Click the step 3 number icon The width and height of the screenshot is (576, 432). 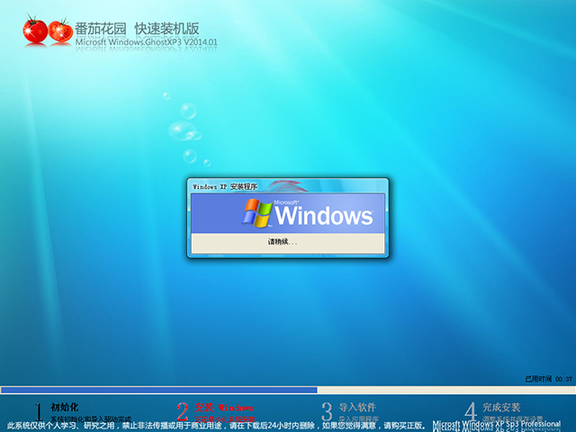(x=327, y=411)
